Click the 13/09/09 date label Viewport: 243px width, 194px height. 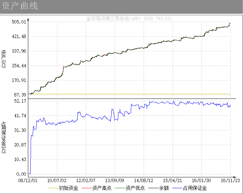click(115, 180)
